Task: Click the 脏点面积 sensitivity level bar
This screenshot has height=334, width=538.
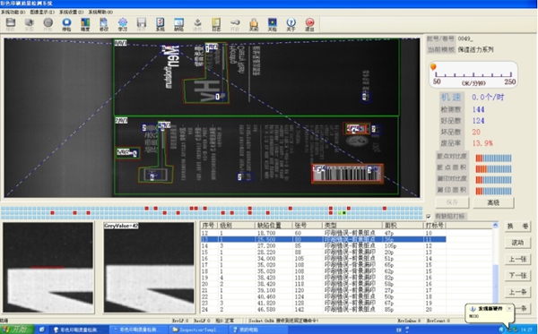Action: pyautogui.click(x=493, y=169)
